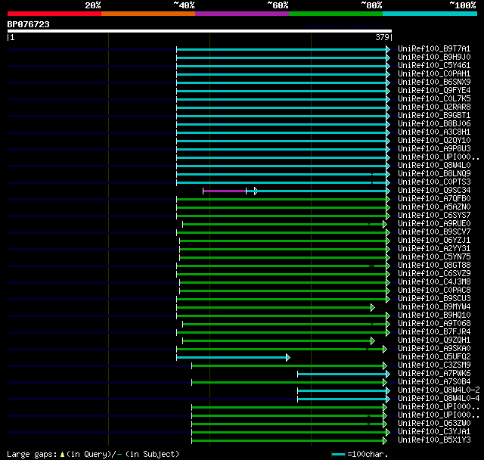Click UniRef100_C6SYS7 label
The width and height of the screenshot is (484, 460).
coord(434,216)
